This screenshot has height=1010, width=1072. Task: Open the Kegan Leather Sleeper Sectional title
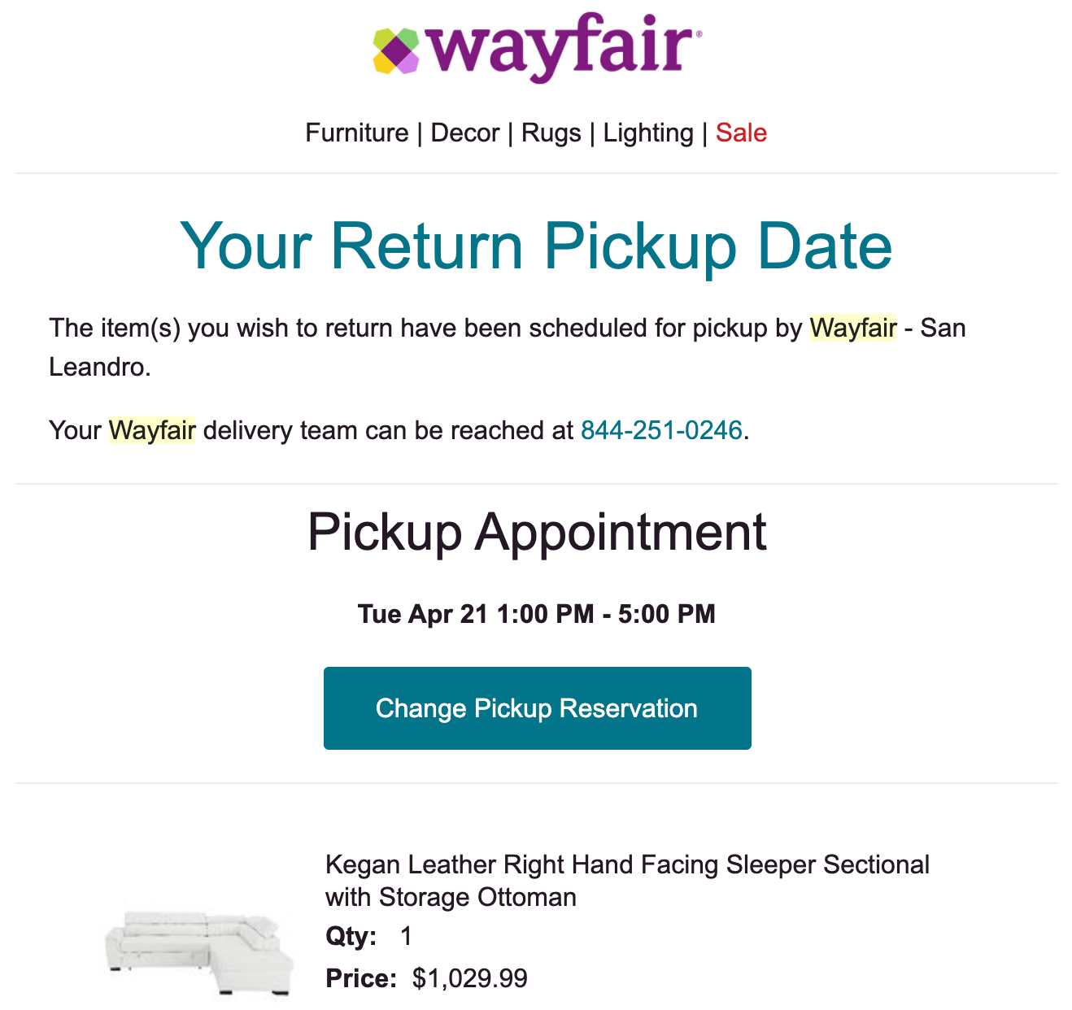[x=627, y=881]
